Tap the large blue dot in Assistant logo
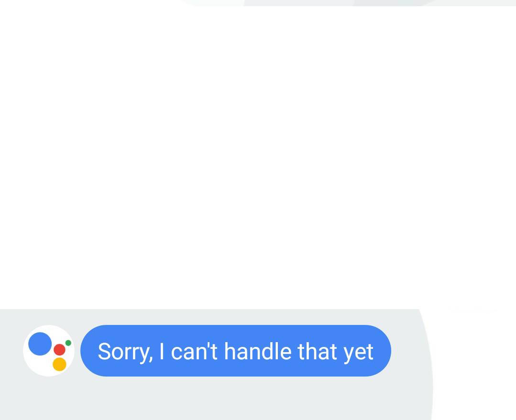Image resolution: width=516 pixels, height=420 pixels. (40, 344)
